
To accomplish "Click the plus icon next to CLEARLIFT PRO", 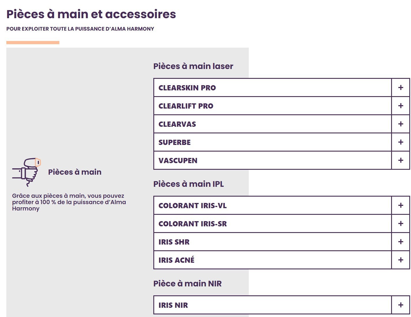I will 401,106.
